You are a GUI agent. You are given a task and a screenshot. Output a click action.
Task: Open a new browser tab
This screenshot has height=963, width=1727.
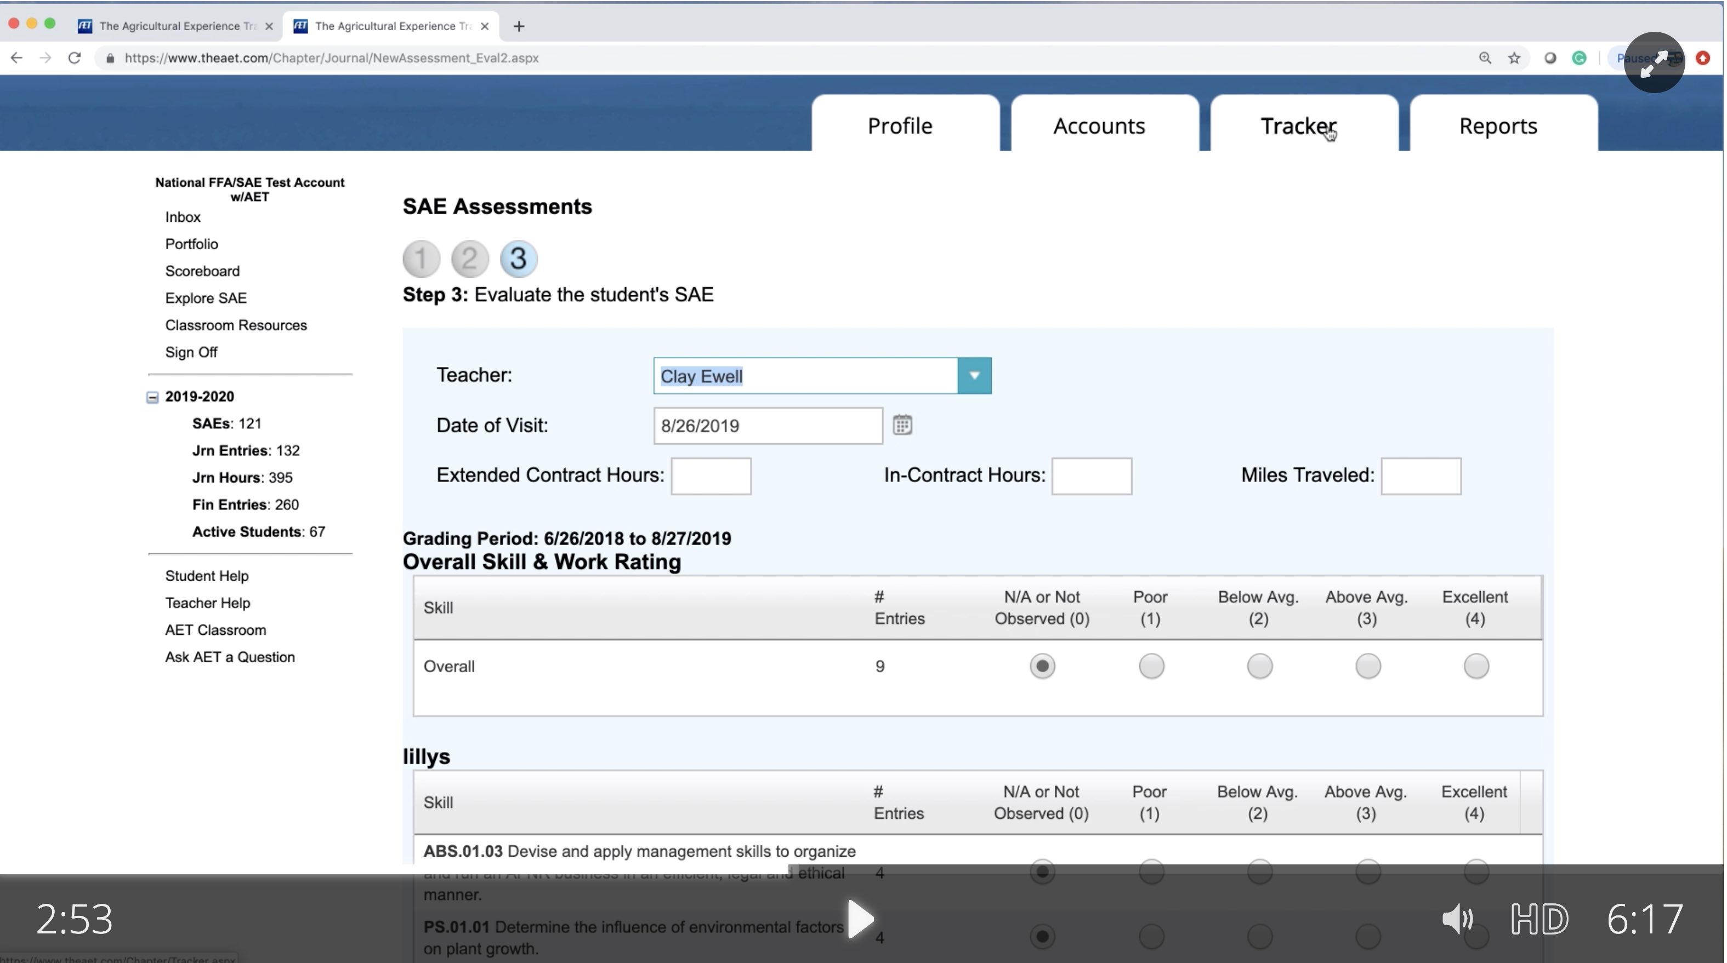[x=519, y=26]
